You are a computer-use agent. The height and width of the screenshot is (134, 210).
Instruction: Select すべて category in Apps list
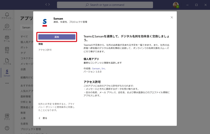tap(24, 37)
